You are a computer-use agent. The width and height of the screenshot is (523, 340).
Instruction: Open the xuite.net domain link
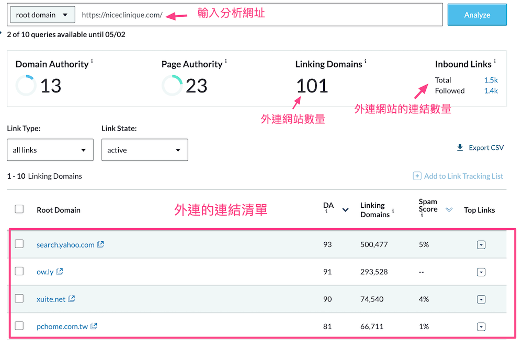51,299
